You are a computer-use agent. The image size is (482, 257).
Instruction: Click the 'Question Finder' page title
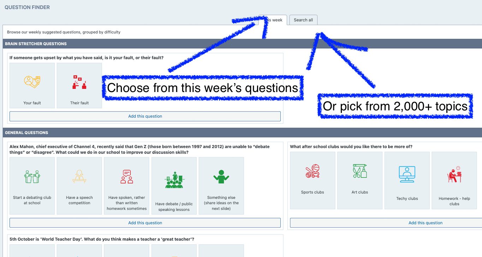point(27,7)
